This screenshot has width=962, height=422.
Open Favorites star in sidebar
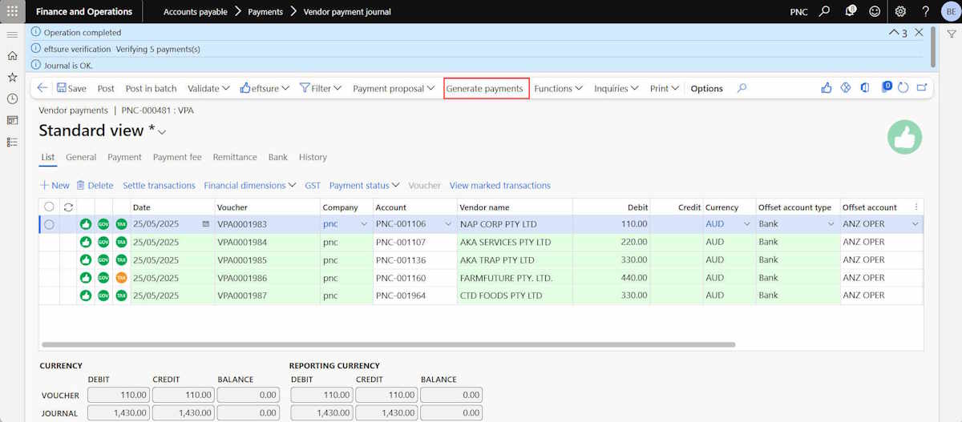[12, 78]
